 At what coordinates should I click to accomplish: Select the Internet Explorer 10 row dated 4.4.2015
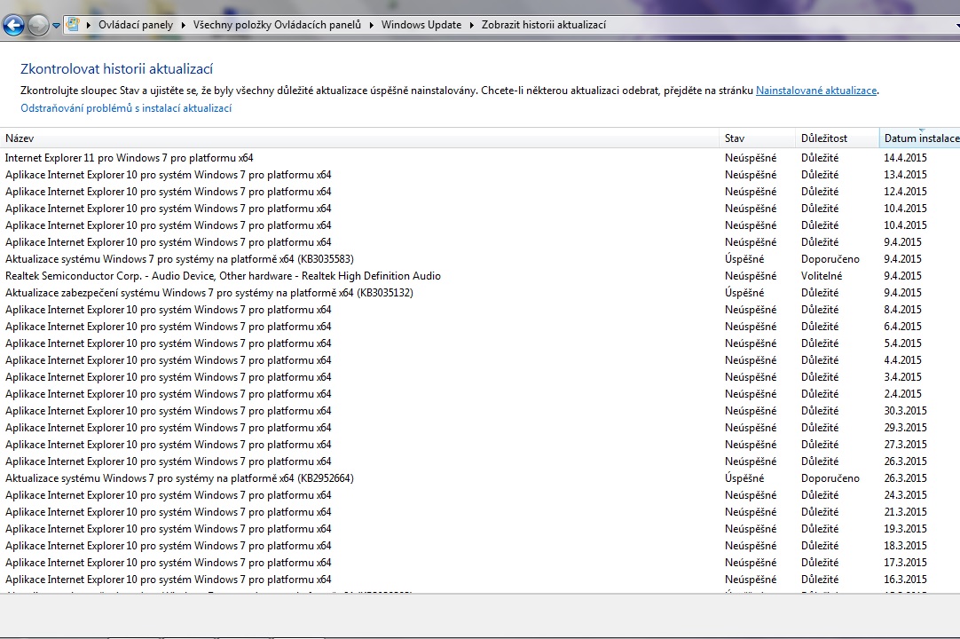tap(480, 360)
